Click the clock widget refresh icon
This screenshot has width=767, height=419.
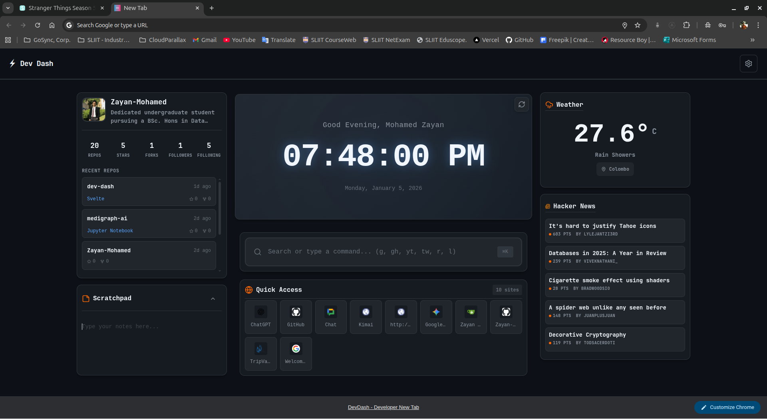point(522,104)
